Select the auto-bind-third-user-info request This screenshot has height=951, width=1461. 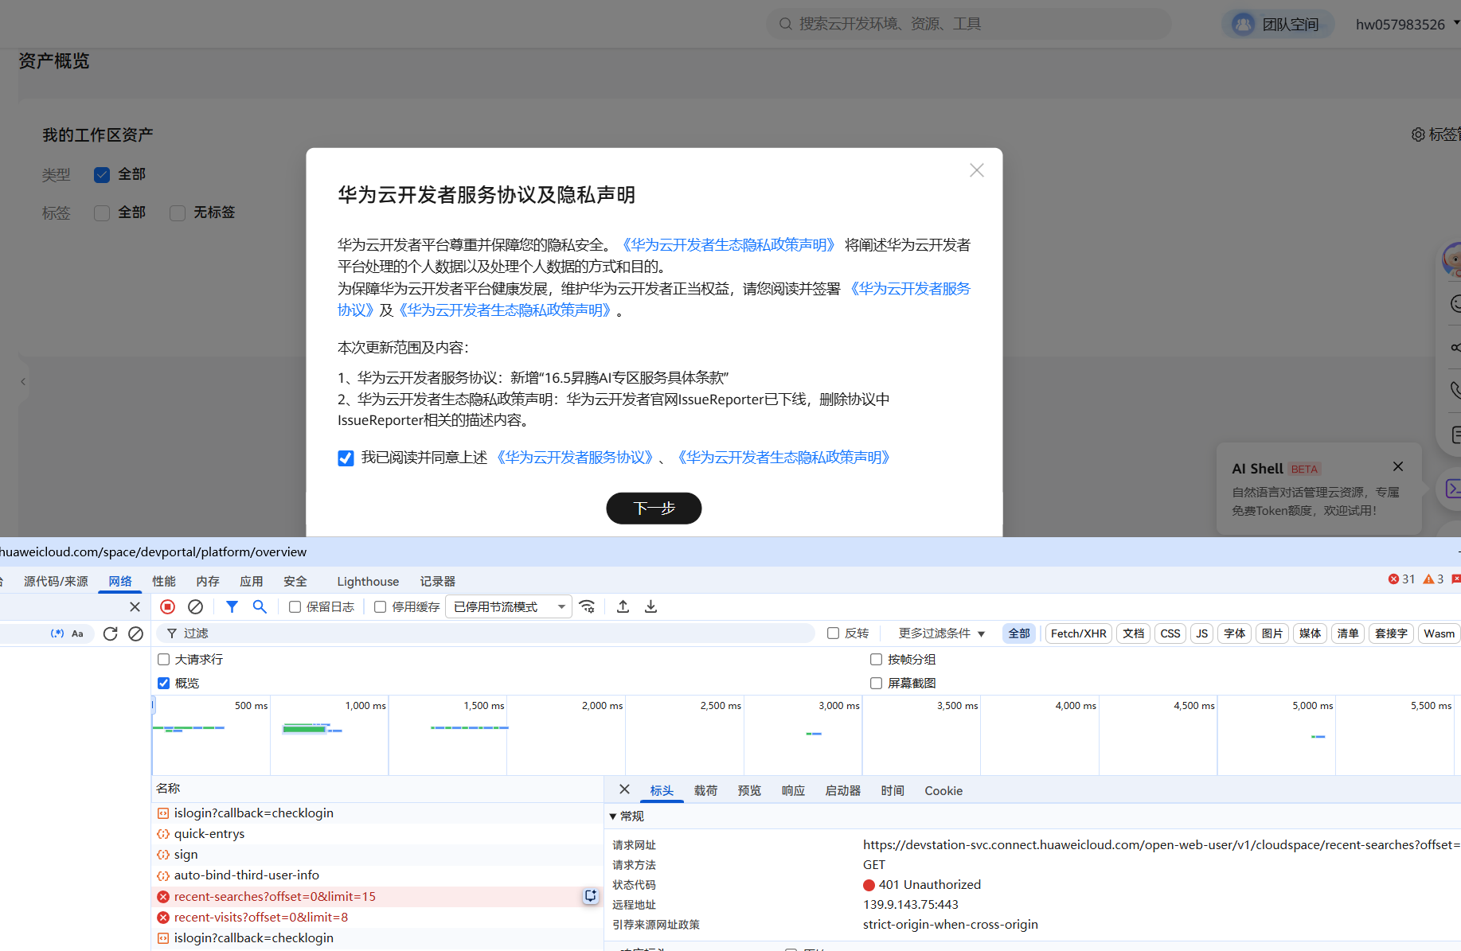point(377,875)
